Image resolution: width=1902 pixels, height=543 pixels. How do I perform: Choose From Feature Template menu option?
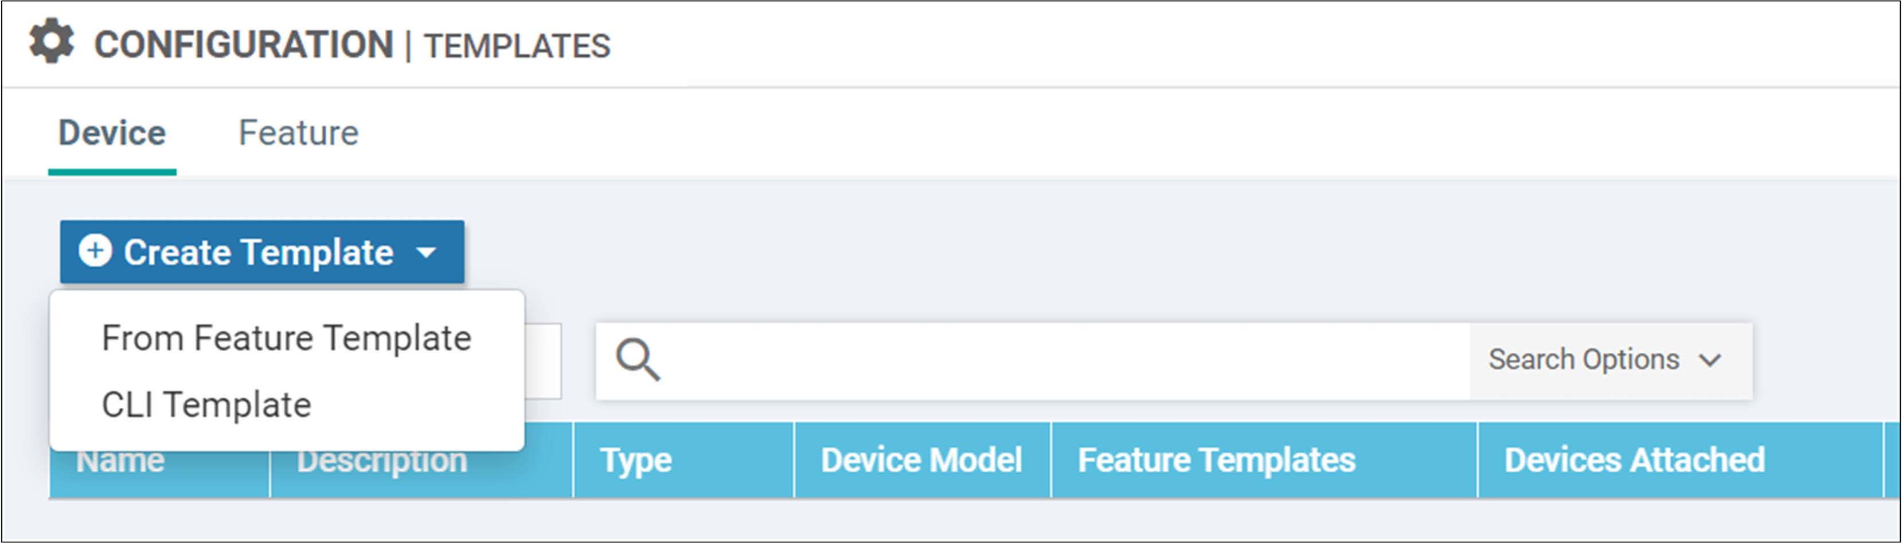pos(287,339)
